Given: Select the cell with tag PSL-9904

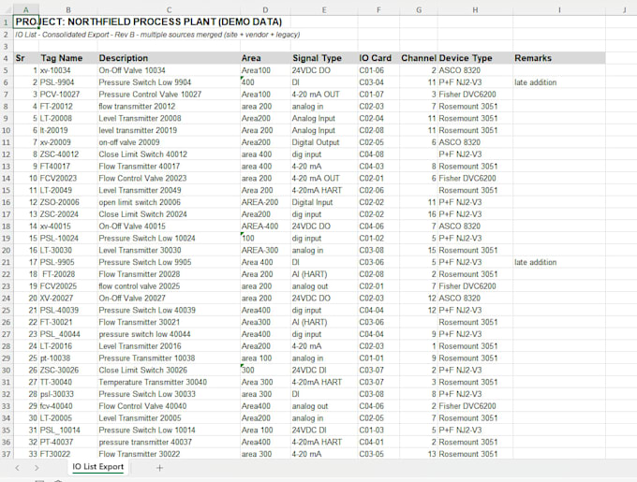Looking at the screenshot, I should pos(68,82).
